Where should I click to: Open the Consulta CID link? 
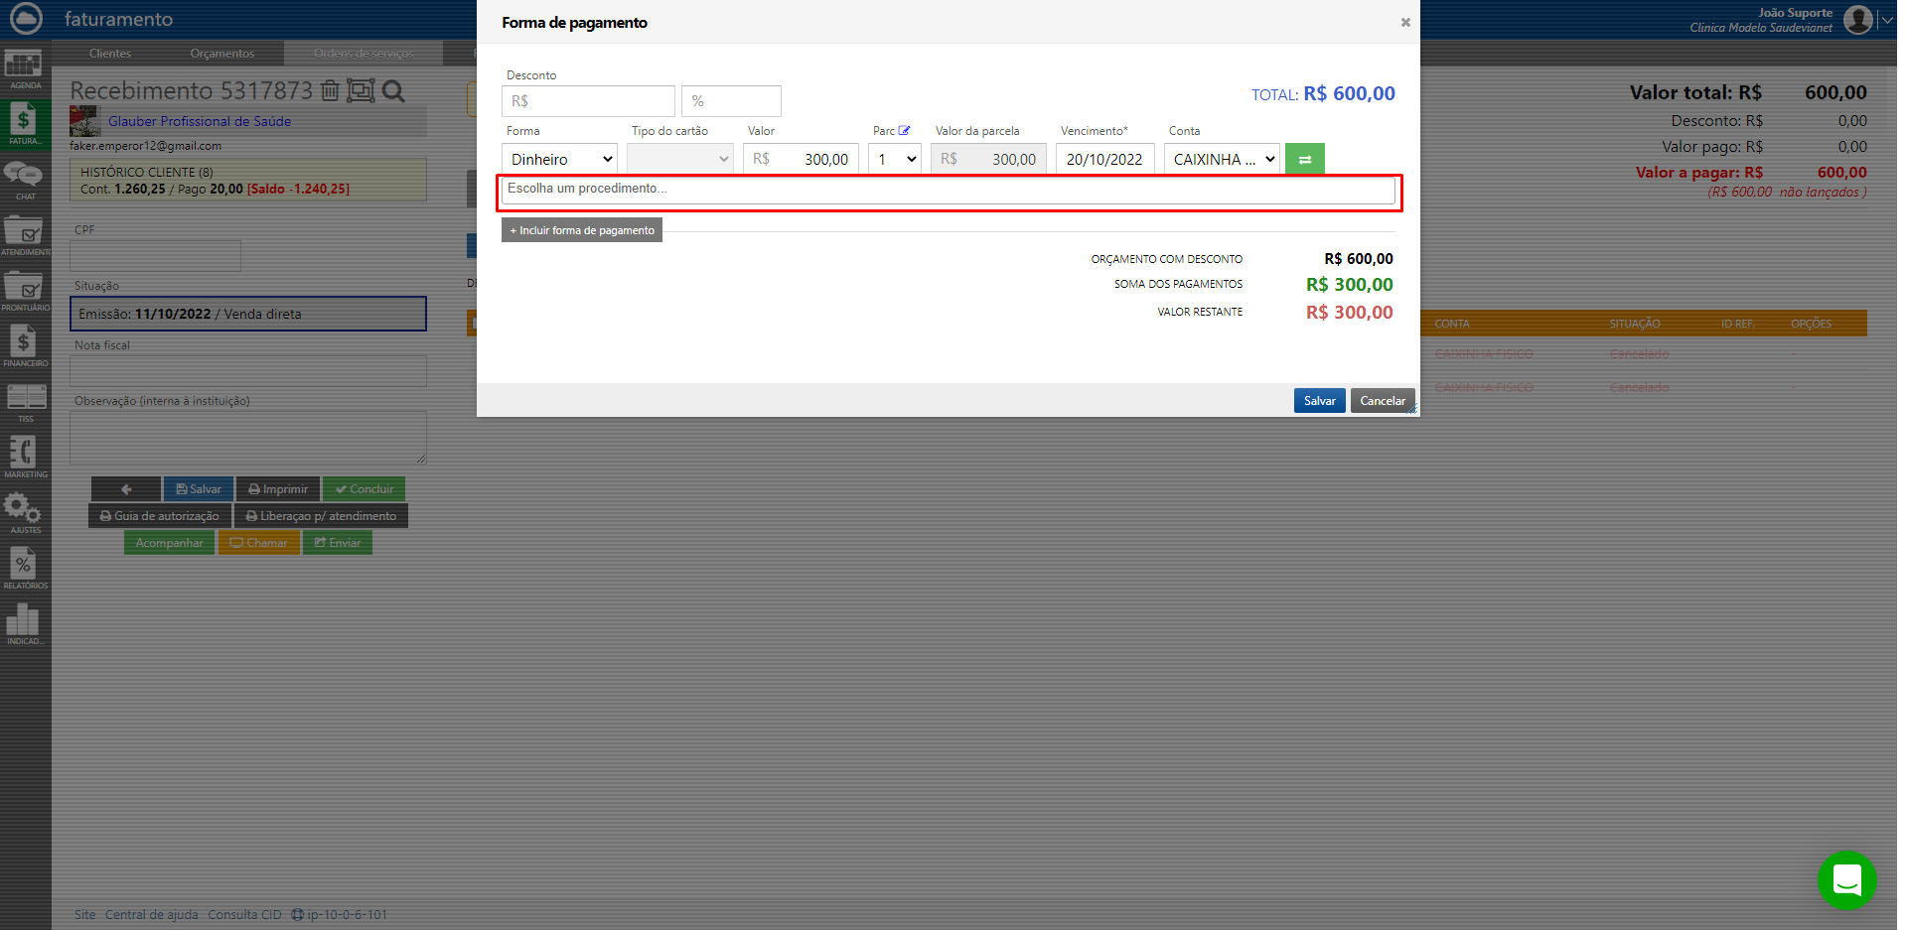click(244, 915)
